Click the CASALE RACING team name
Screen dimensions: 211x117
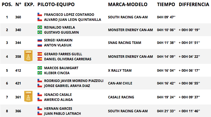pos(121,97)
